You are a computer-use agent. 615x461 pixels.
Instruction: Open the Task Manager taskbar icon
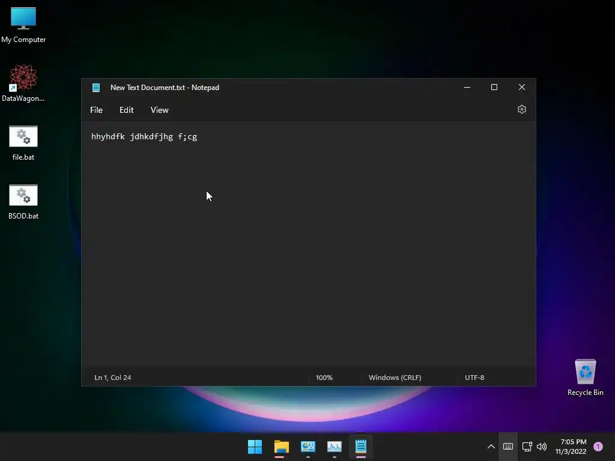[334, 447]
